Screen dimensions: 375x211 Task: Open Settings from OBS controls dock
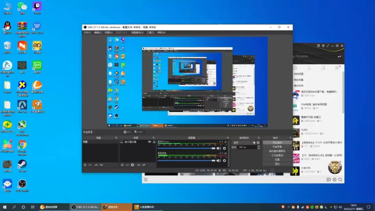(x=277, y=159)
